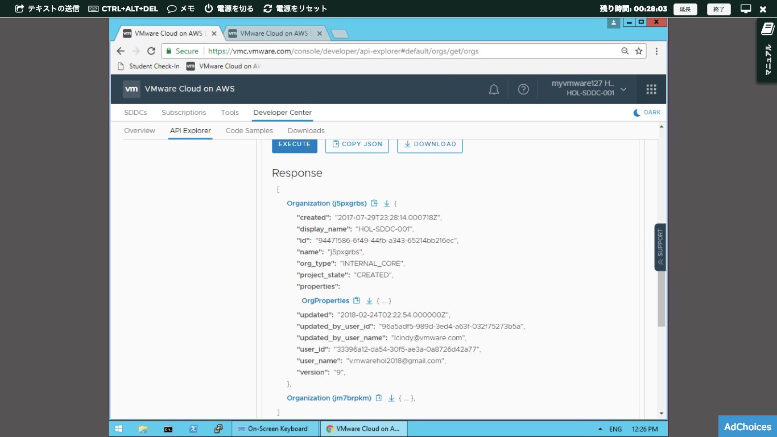777x437 pixels.
Task: Select the Developer Center tab
Action: [x=283, y=113]
